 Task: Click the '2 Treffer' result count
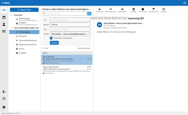[x=45, y=48]
